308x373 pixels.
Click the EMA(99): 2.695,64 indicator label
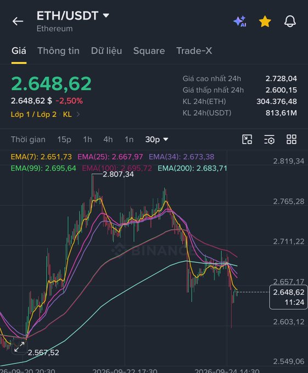coord(43,168)
